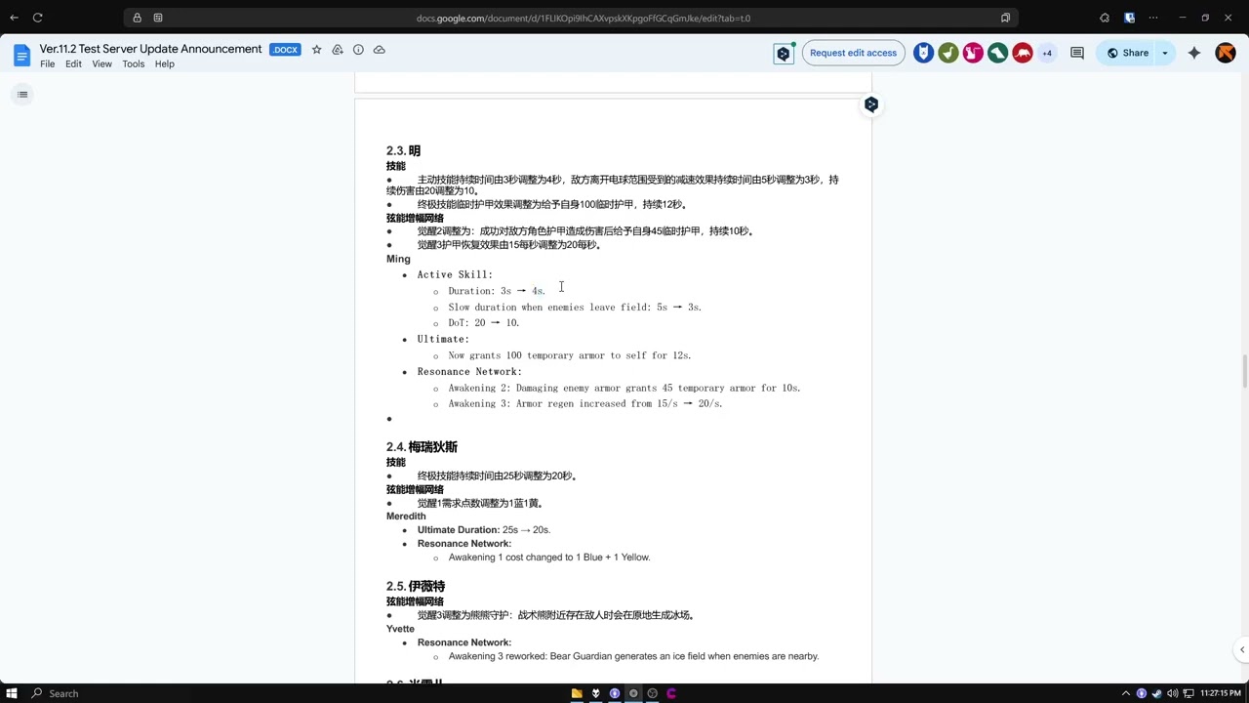Click the browser shield toolbar extension icon
The image size is (1249, 703).
tap(1129, 18)
